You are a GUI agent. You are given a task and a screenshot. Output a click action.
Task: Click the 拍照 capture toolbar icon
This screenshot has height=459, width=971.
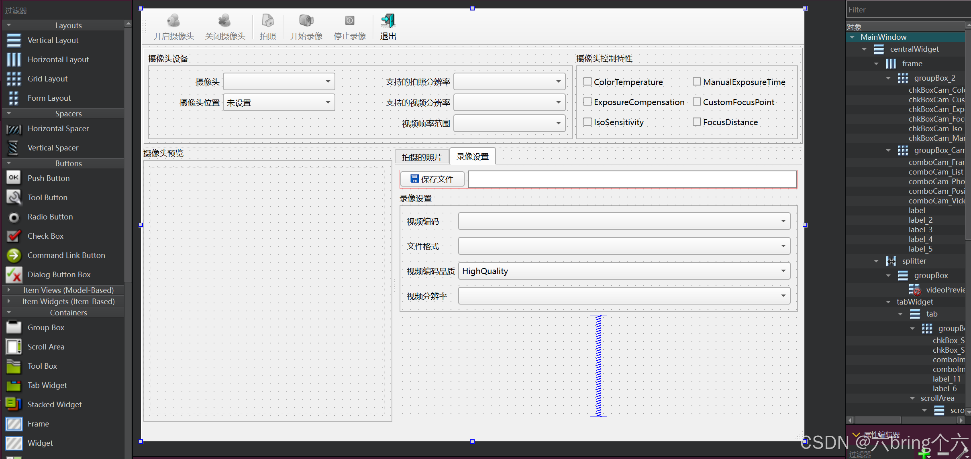(x=267, y=21)
